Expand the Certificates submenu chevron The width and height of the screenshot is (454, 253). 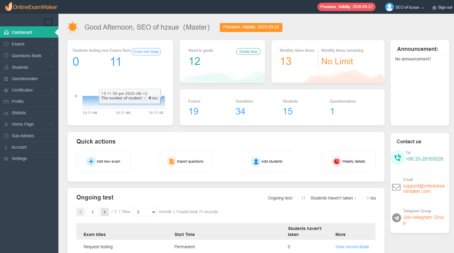[51, 90]
